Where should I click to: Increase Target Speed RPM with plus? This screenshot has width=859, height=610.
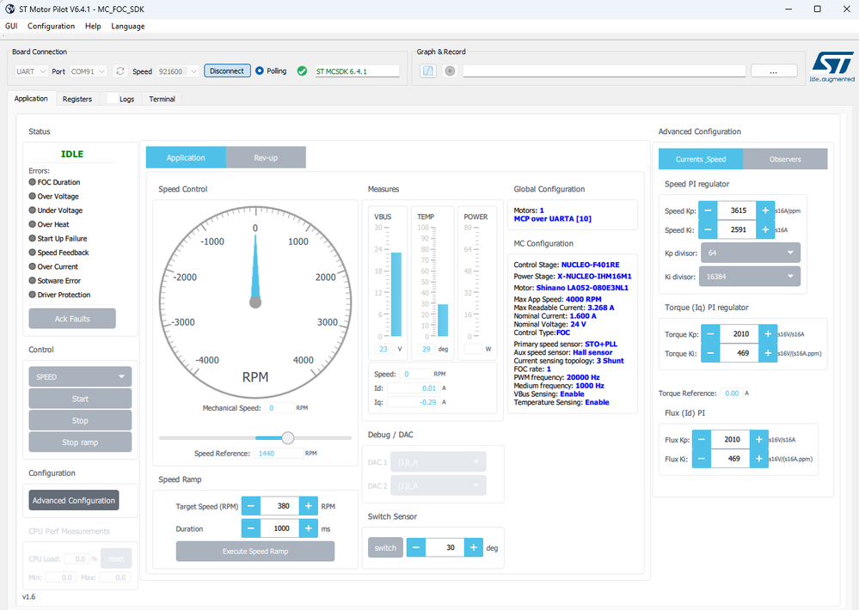(x=310, y=506)
